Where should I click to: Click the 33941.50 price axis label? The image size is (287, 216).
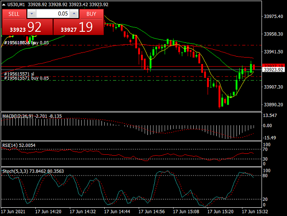pos(274,52)
